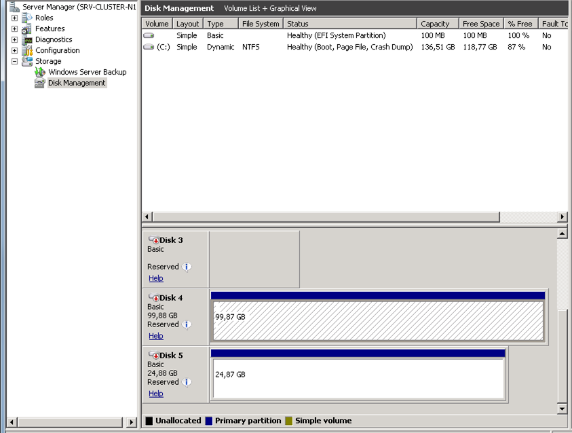Click the Diagnostics icon in tree
572x433 pixels.
[27, 40]
